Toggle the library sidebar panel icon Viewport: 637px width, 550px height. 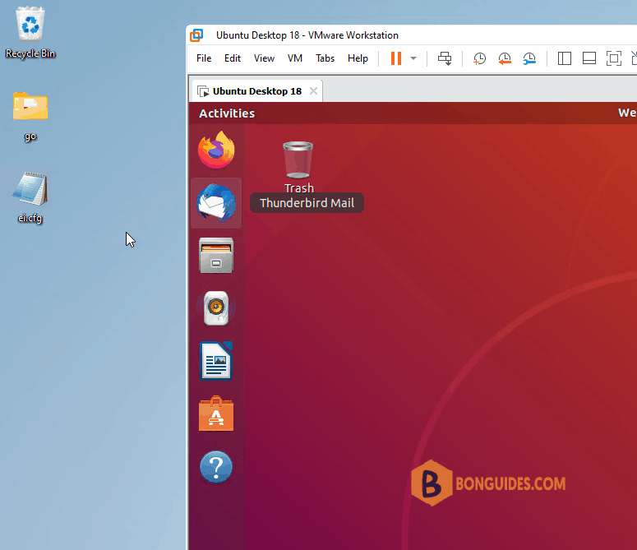(x=565, y=58)
